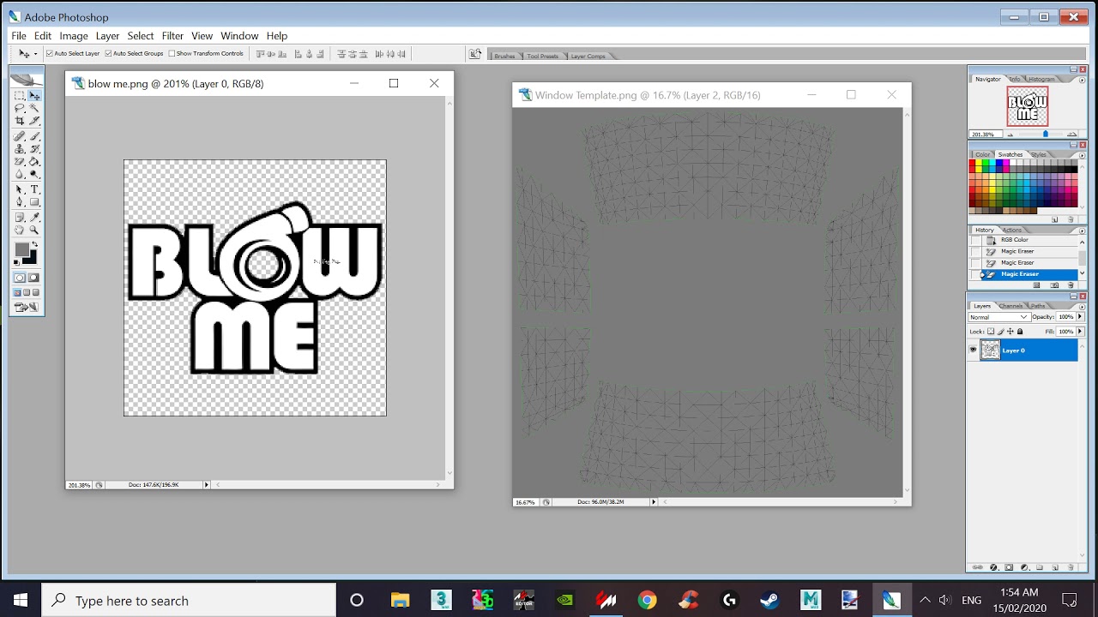The width and height of the screenshot is (1098, 617).
Task: Toggle lock position
Action: coord(1011,332)
